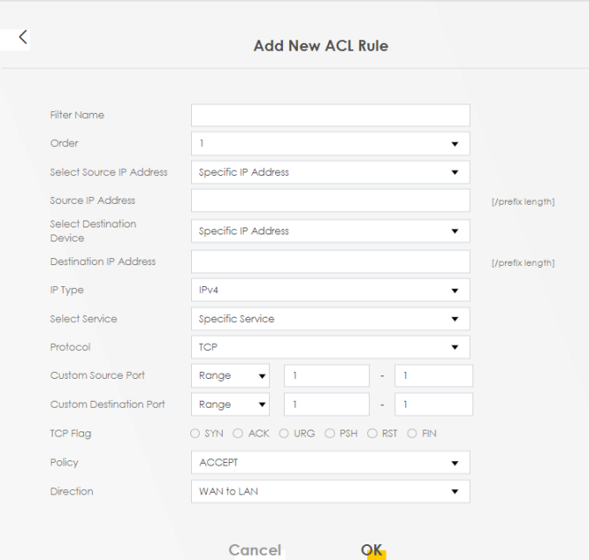Expand the IP Type dropdown
Image resolution: width=589 pixels, height=560 pixels.
tap(330, 290)
